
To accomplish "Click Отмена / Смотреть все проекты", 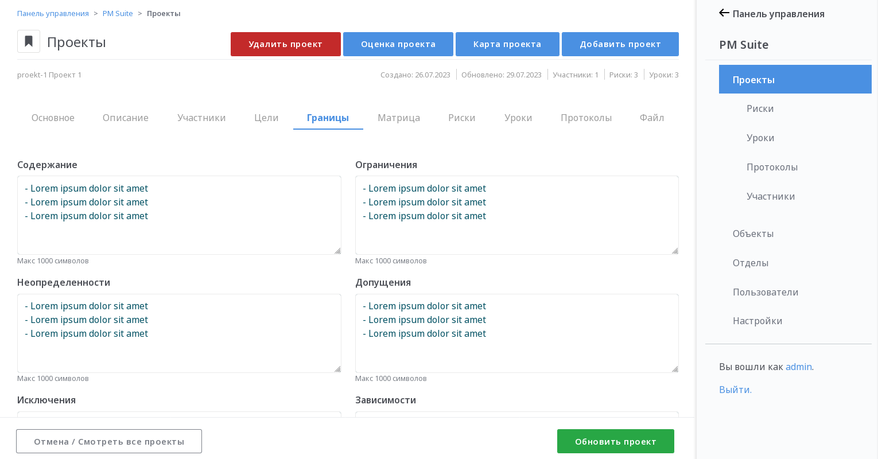I will click(109, 441).
